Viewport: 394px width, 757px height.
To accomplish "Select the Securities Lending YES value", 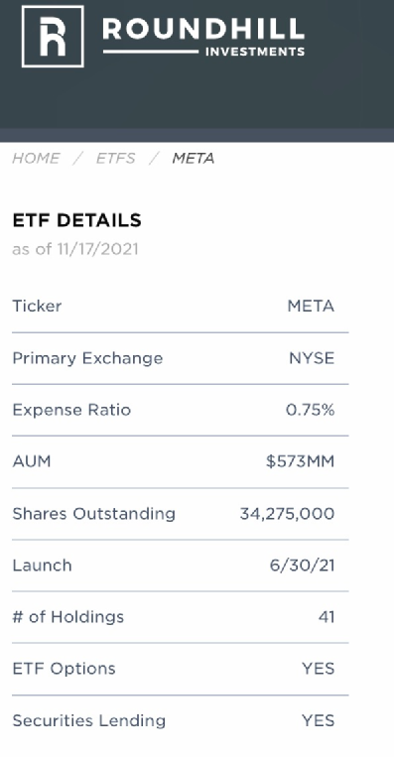I will coord(319,720).
